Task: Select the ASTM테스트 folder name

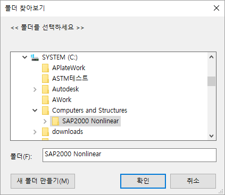Action: pos(70,79)
